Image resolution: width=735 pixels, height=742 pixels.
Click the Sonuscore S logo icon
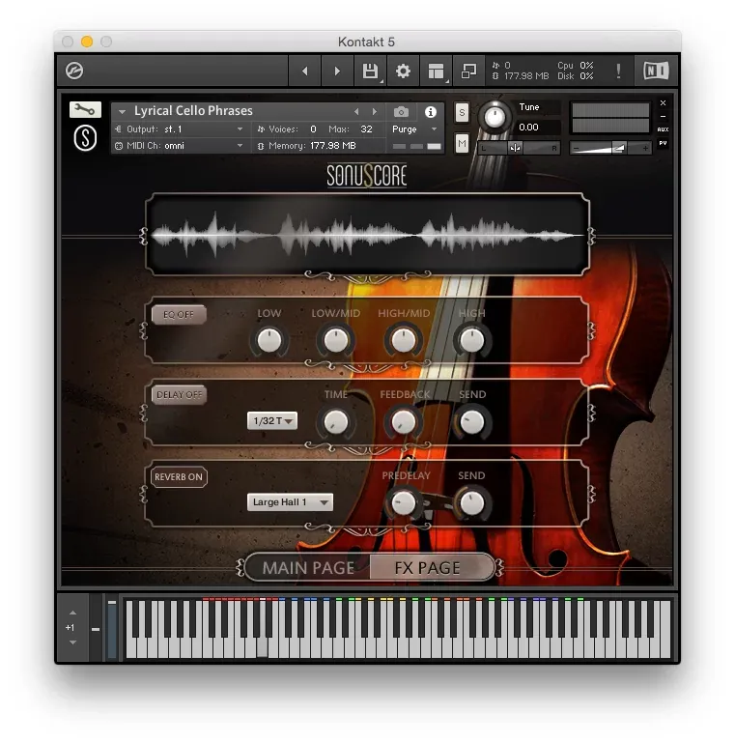tap(85, 138)
